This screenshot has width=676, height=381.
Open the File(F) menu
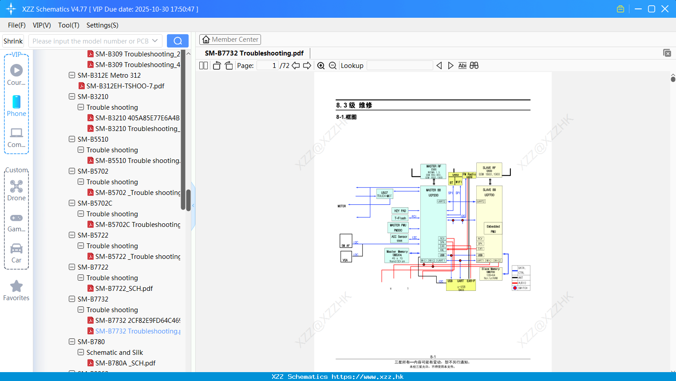(17, 25)
